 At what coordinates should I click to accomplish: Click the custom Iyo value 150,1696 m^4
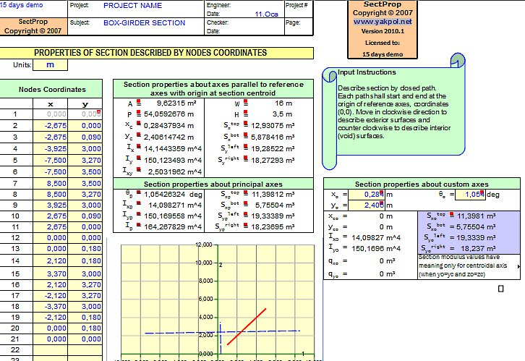[x=376, y=248]
